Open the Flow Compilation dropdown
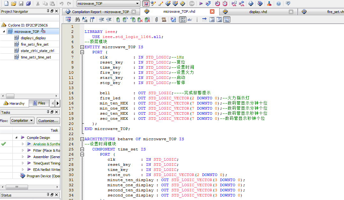Screen dimensions: 344x200 click(22, 120)
